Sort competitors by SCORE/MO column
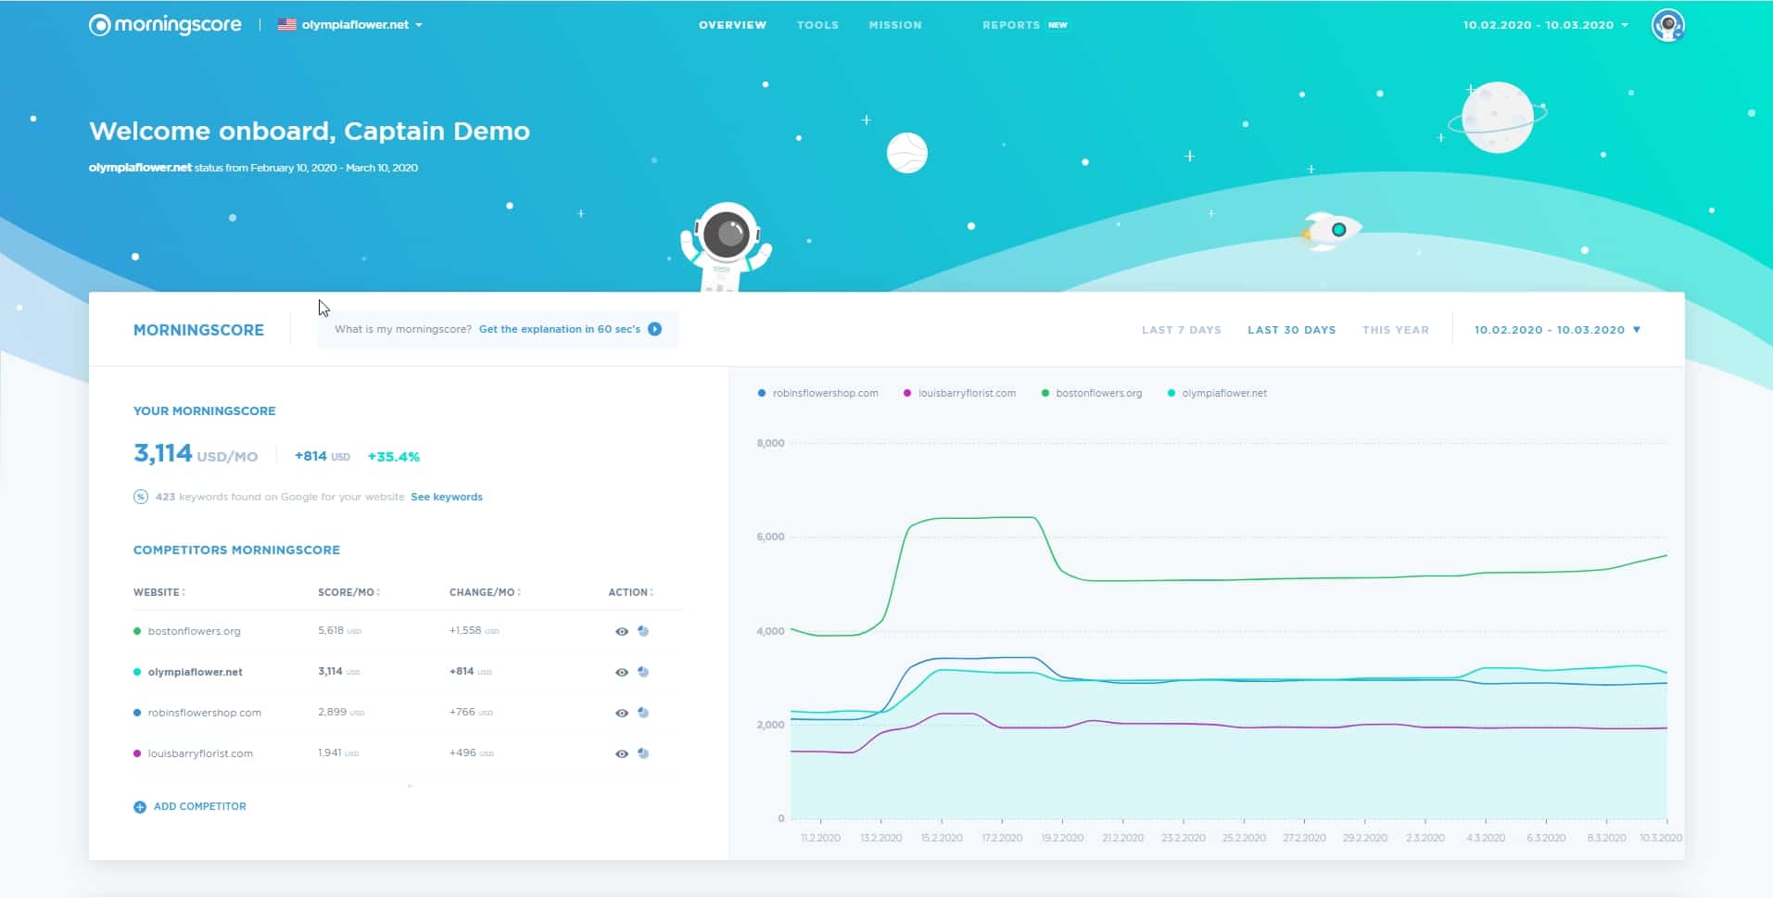 [348, 592]
